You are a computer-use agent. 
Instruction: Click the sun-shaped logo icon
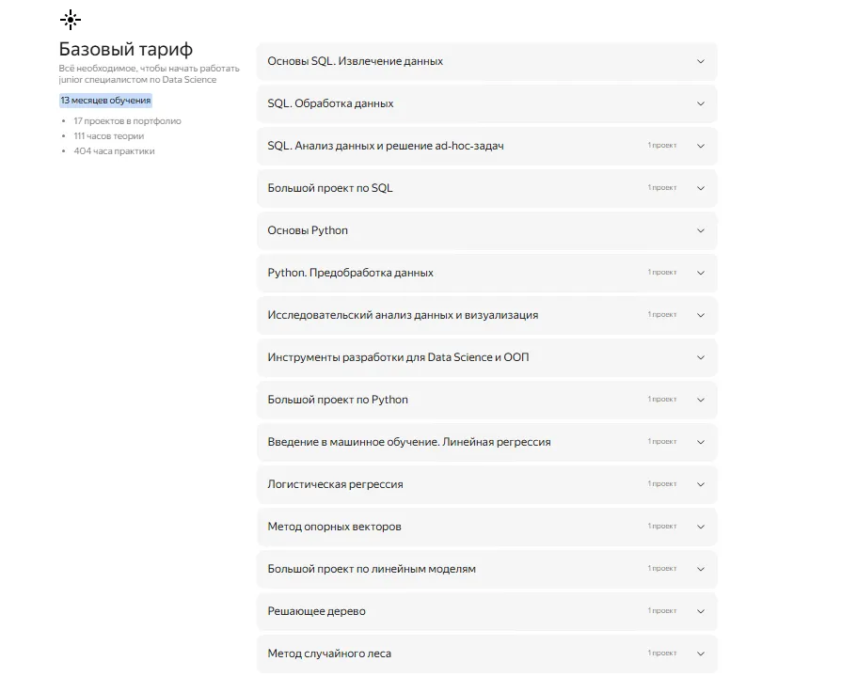[x=71, y=20]
